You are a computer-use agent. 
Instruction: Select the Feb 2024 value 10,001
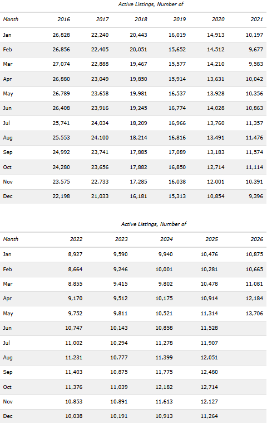click(164, 270)
